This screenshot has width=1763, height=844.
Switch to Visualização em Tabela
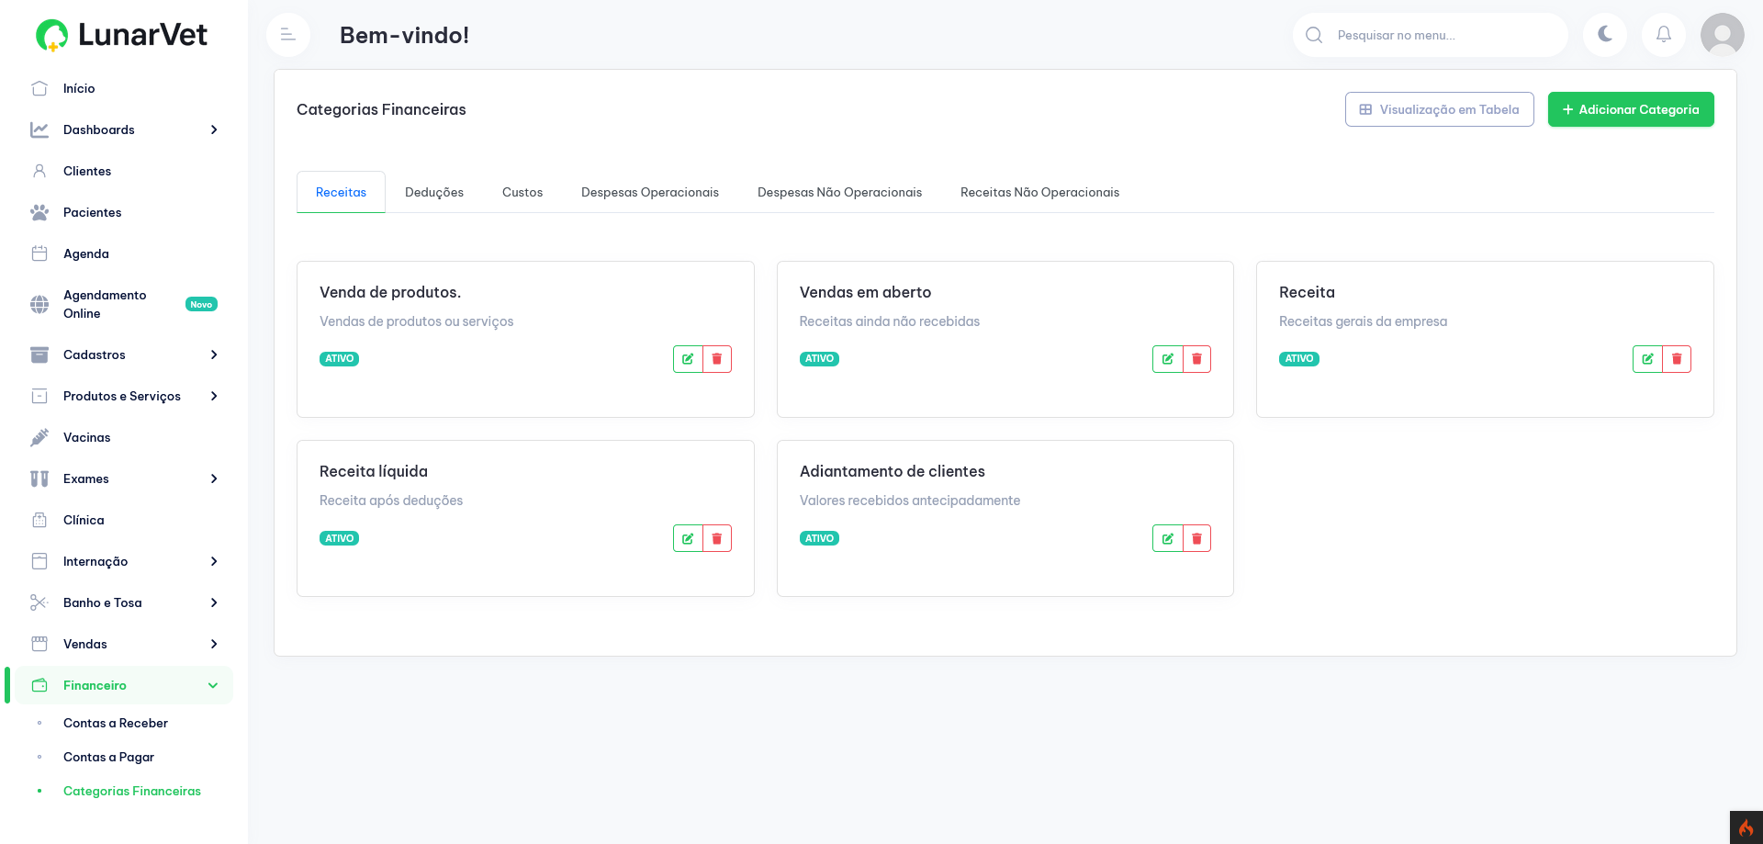1440,109
